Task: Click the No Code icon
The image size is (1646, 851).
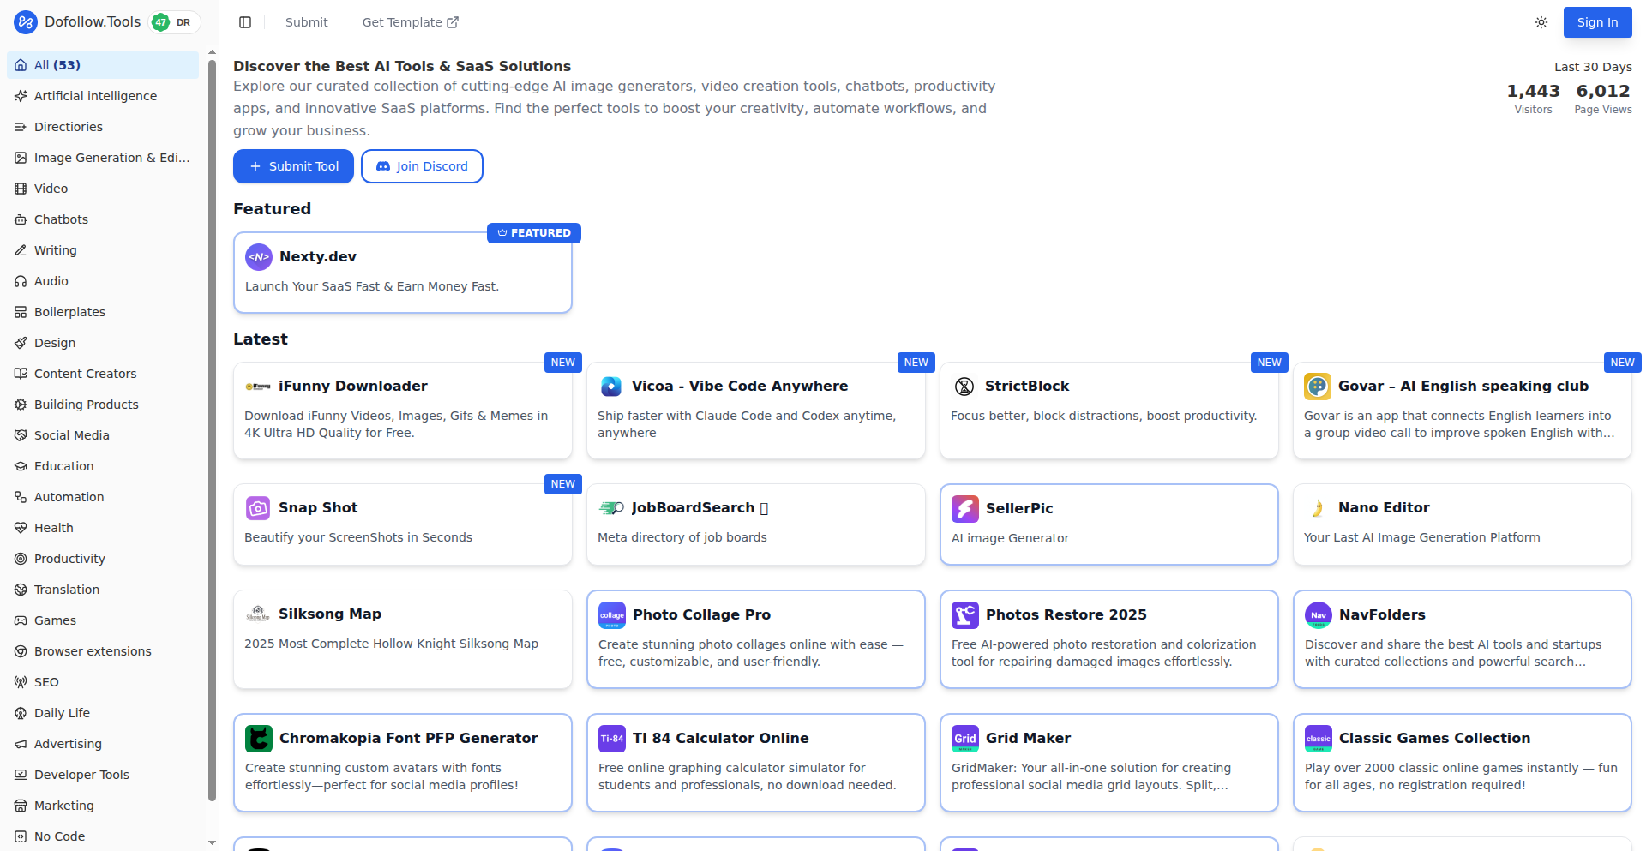Action: [21, 836]
